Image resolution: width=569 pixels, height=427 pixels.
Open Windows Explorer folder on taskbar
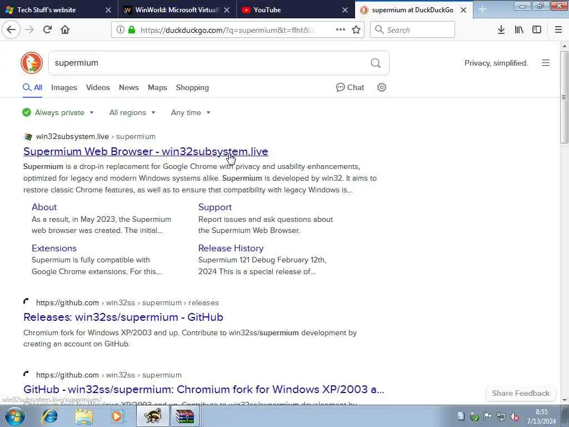[x=84, y=416]
